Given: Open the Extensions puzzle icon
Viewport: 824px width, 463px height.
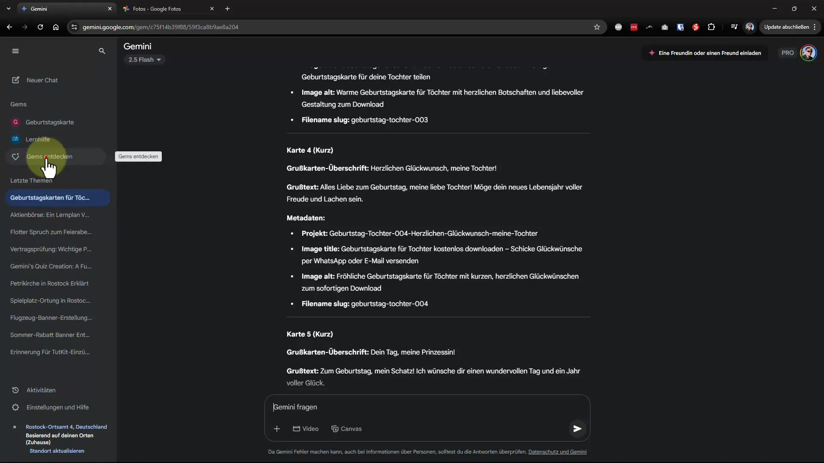Looking at the screenshot, I should pos(711,27).
